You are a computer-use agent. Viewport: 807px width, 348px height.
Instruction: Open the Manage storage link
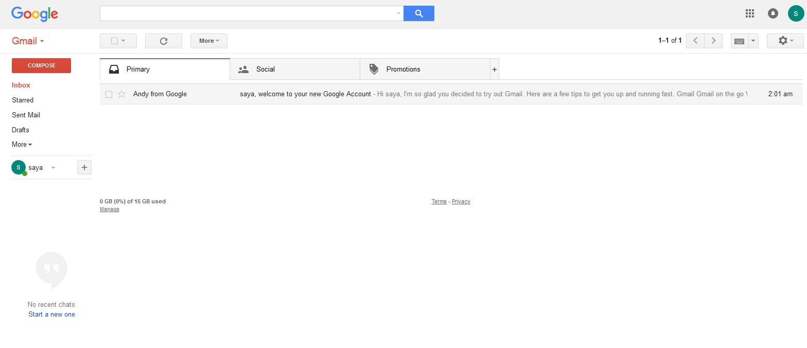110,210
